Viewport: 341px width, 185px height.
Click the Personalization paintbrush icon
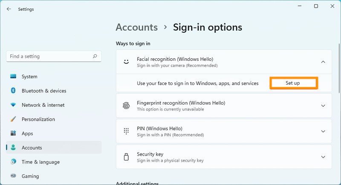[13, 119]
